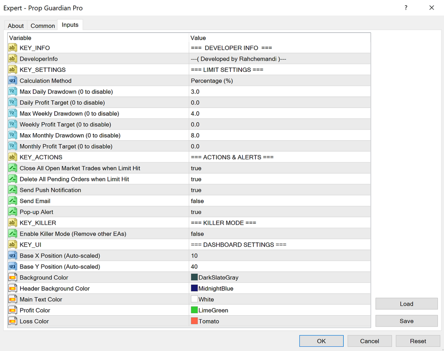Screen dimensions: 444x351
Task: Edit the Base X Position value 10
Action: coord(280,256)
